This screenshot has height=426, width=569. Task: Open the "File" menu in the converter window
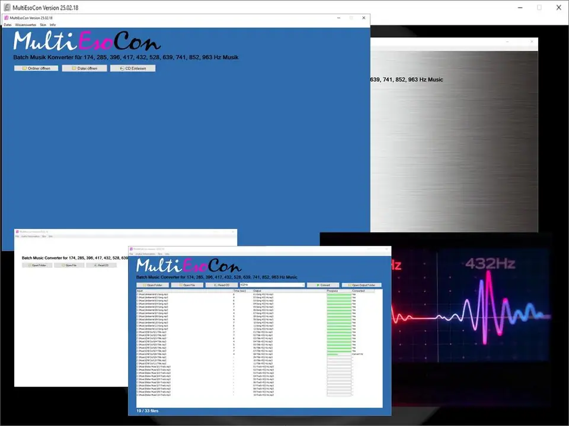(133, 253)
